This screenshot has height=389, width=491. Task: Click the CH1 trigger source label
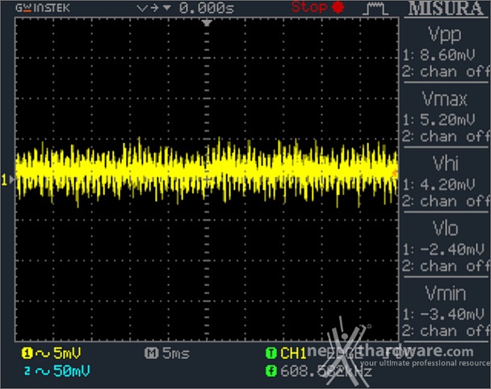[x=293, y=353]
